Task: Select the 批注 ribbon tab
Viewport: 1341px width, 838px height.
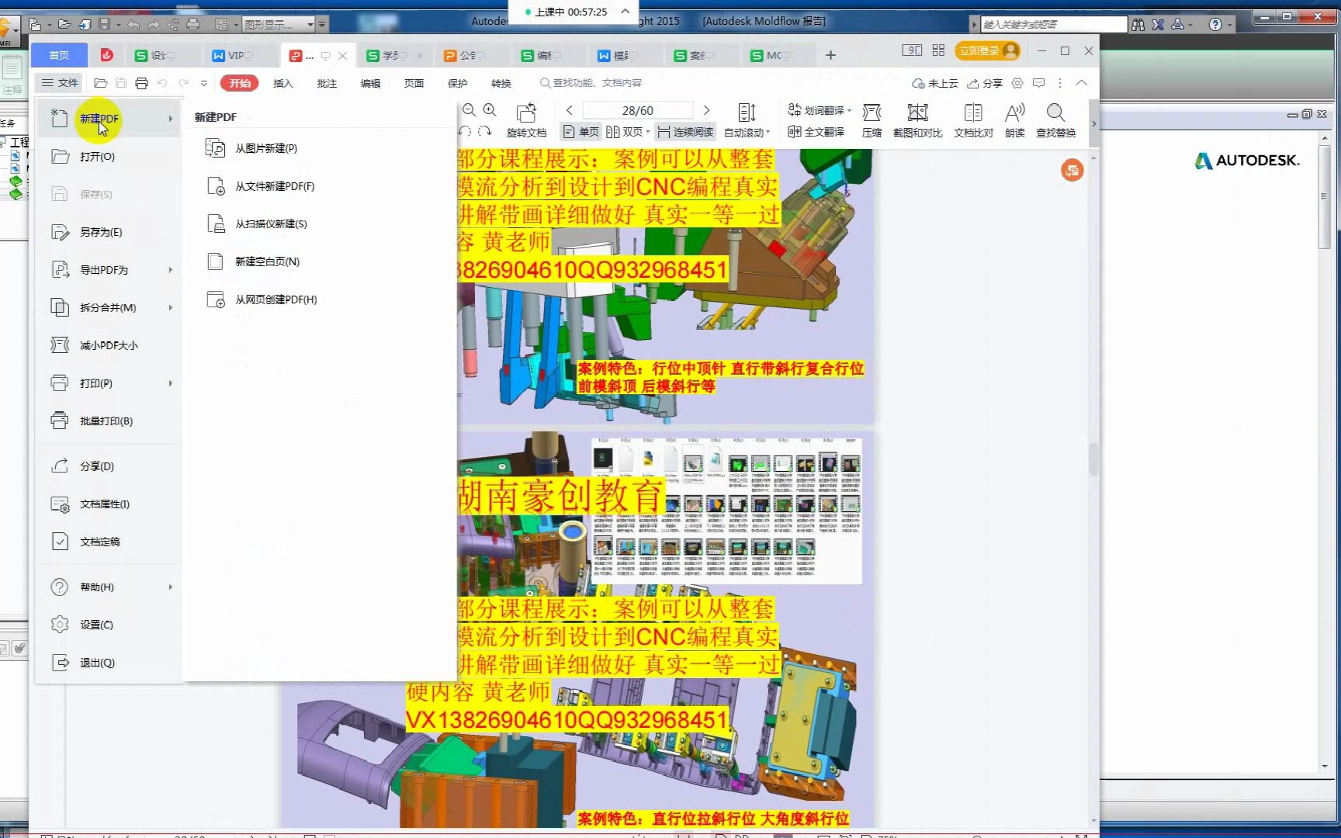Action: tap(327, 83)
